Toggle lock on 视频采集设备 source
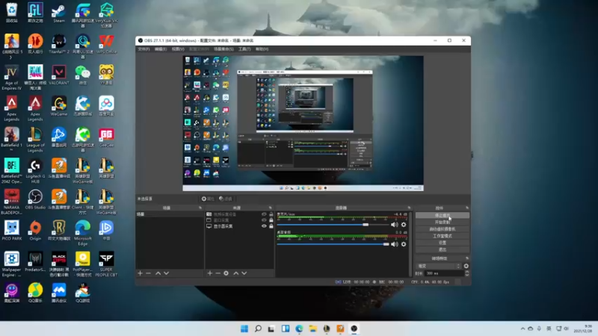The height and width of the screenshot is (336, 598). pos(271,214)
